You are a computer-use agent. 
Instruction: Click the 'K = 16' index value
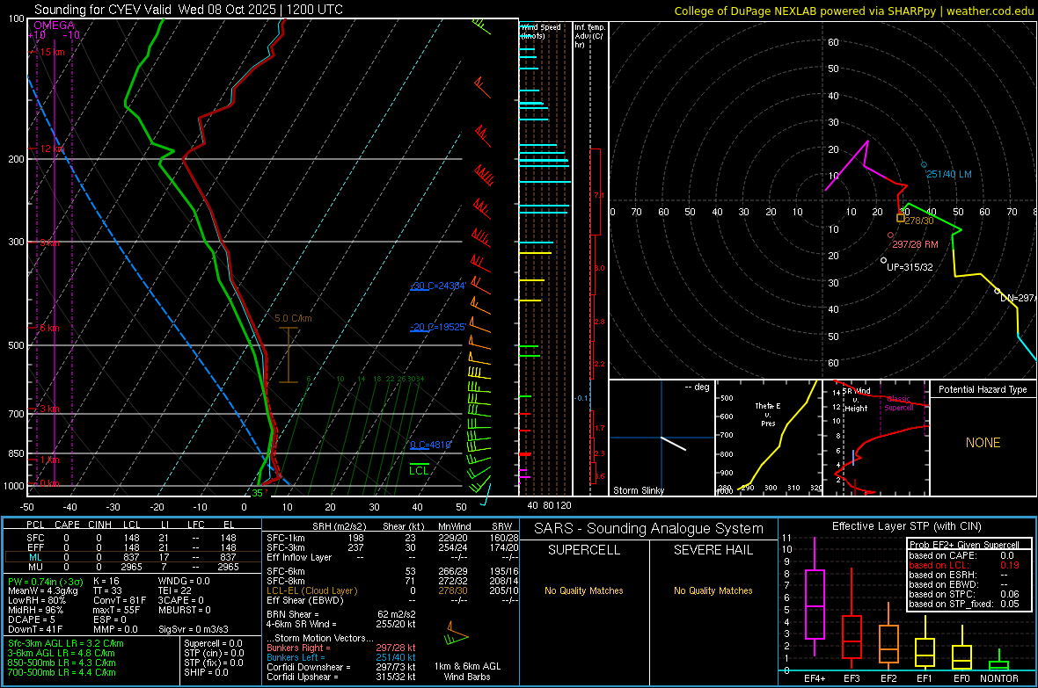click(x=106, y=581)
